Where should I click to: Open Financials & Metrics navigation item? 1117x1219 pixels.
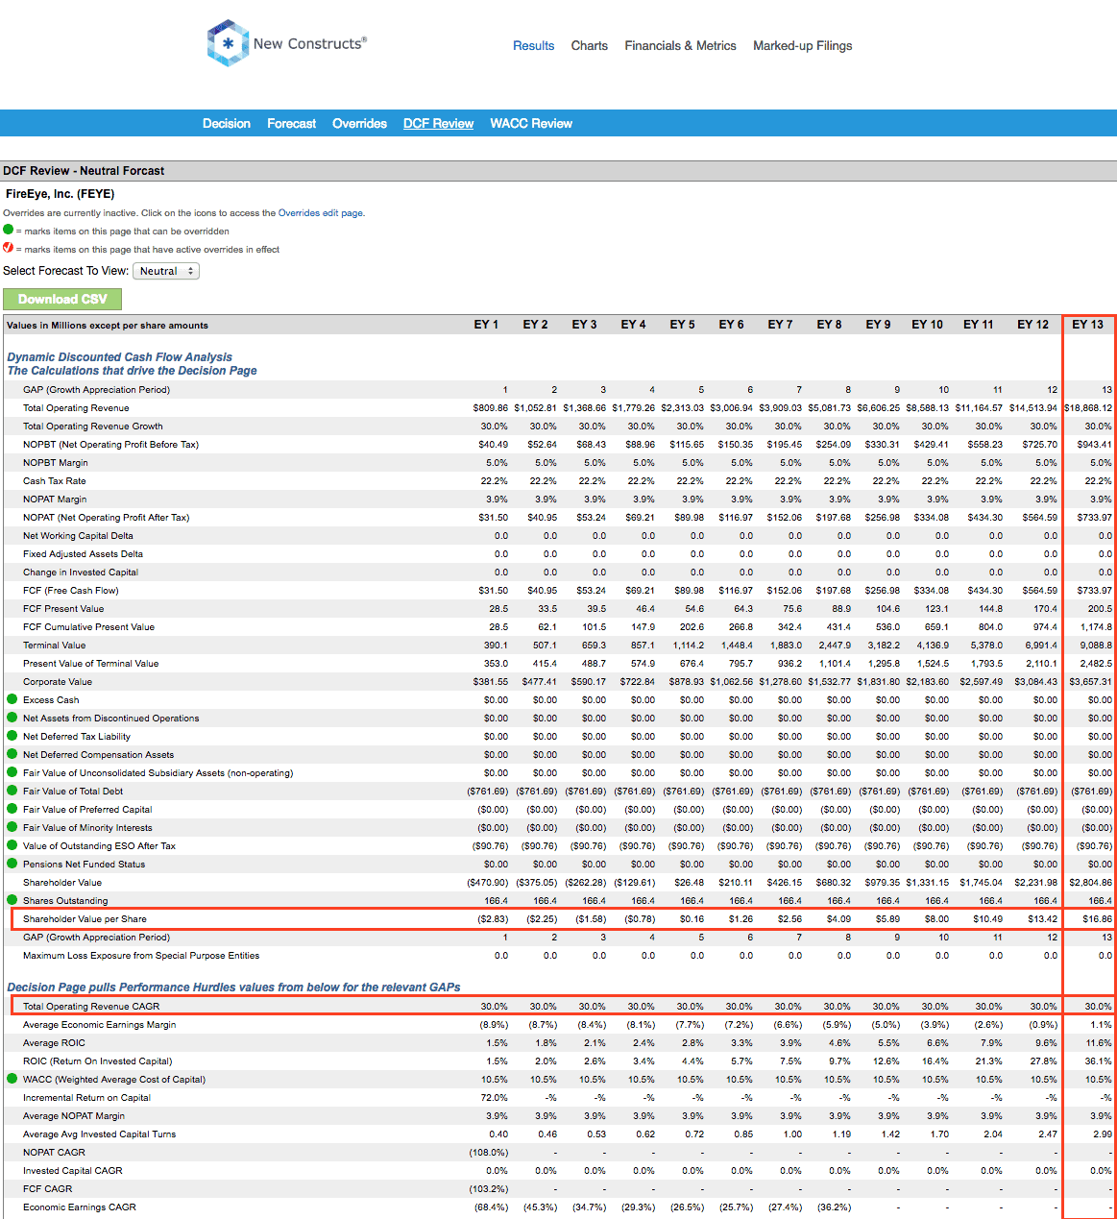pyautogui.click(x=680, y=45)
